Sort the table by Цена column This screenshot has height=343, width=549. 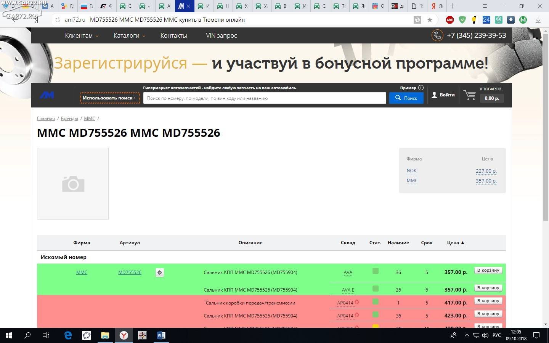(456, 243)
